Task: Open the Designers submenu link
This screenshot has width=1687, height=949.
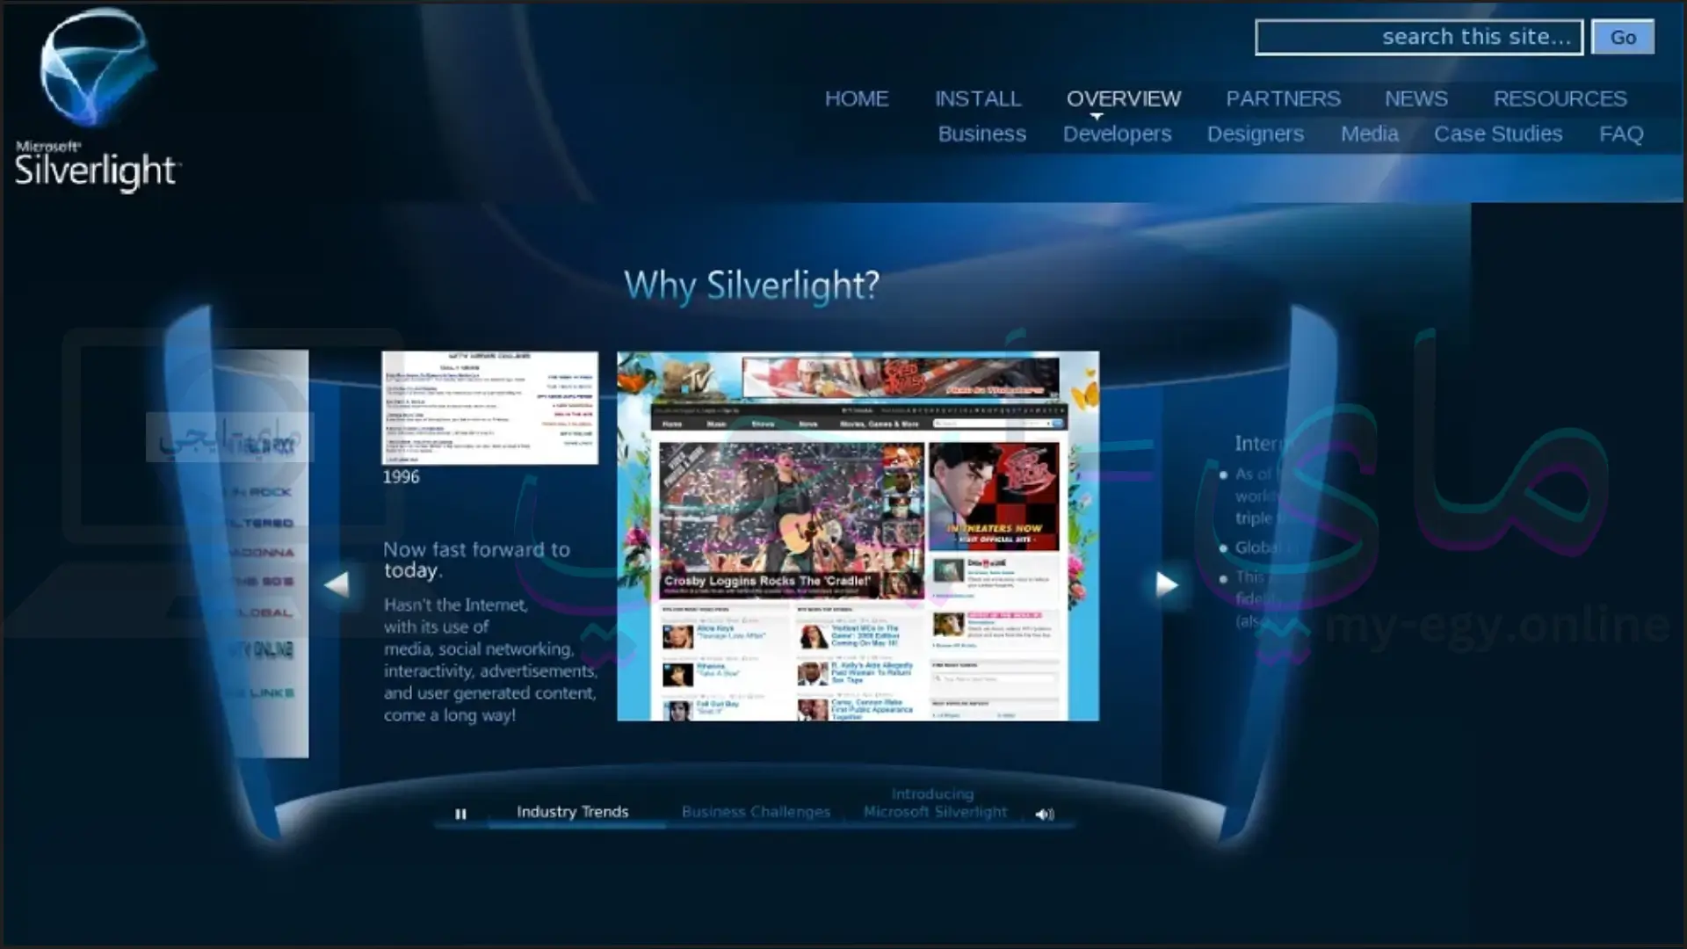Action: (1256, 134)
